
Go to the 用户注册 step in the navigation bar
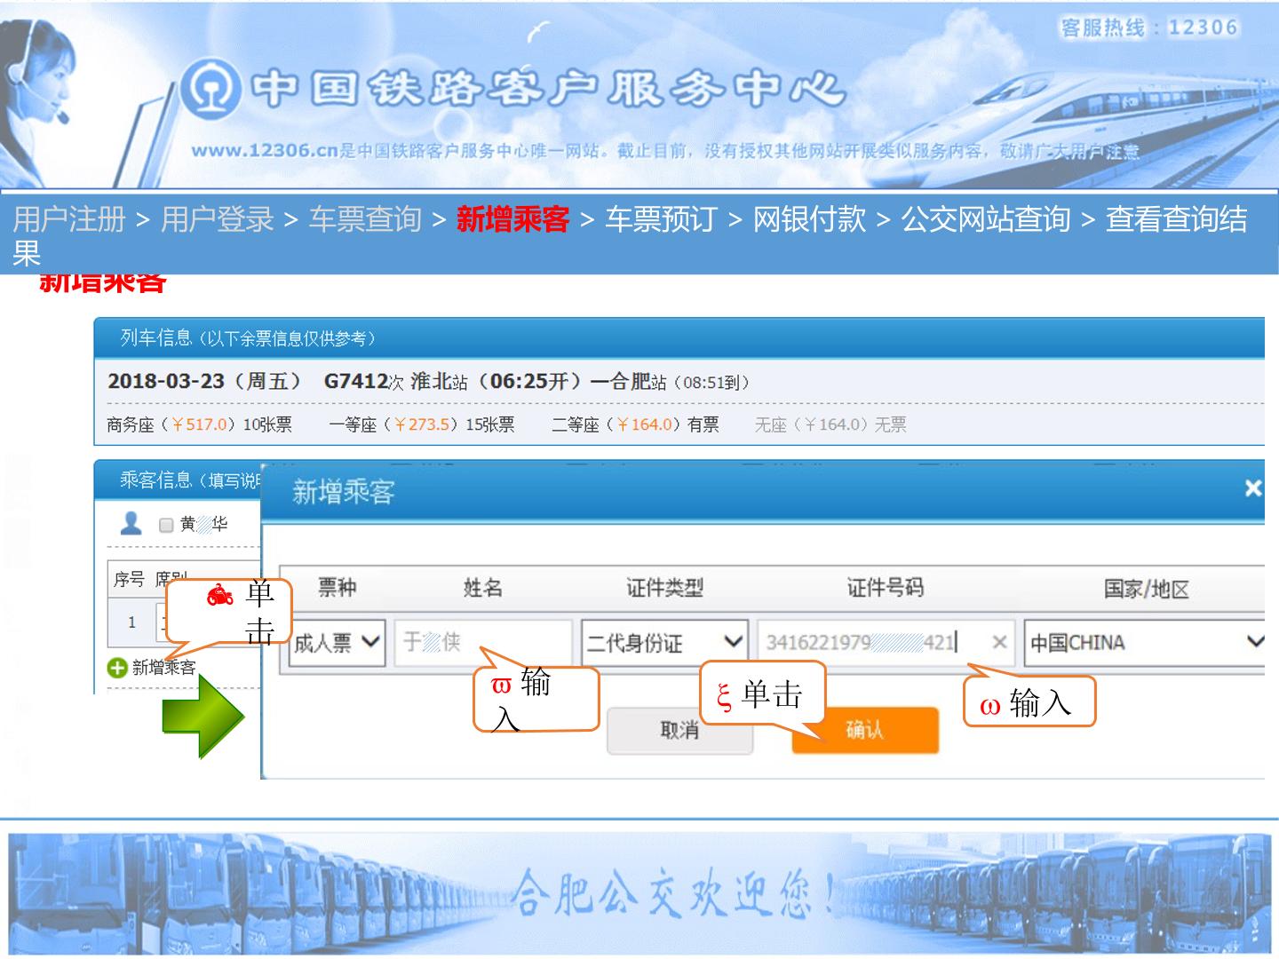[69, 218]
